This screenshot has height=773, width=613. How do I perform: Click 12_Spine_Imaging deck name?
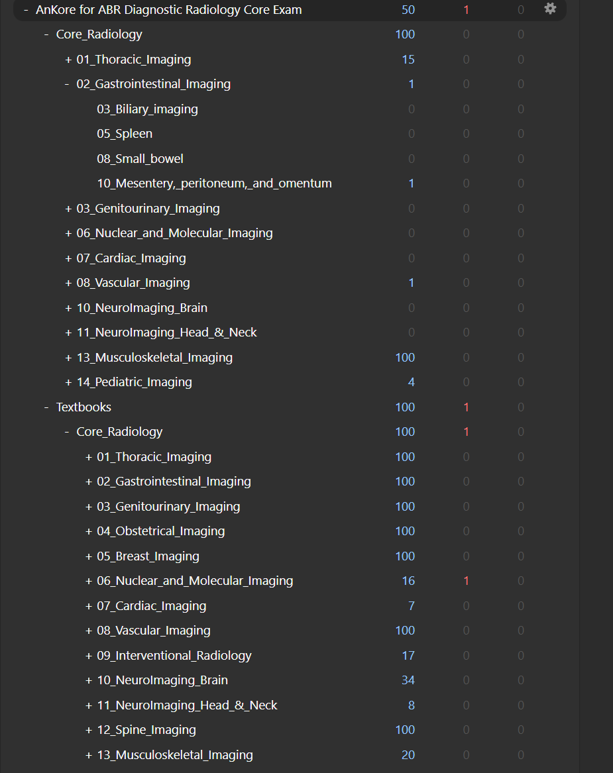pyautogui.click(x=146, y=730)
